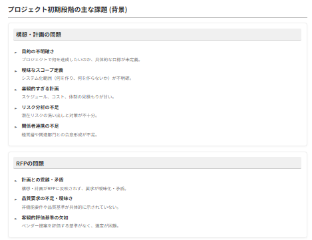Select the 計画との乖離・矛盾 heading

click(43, 180)
